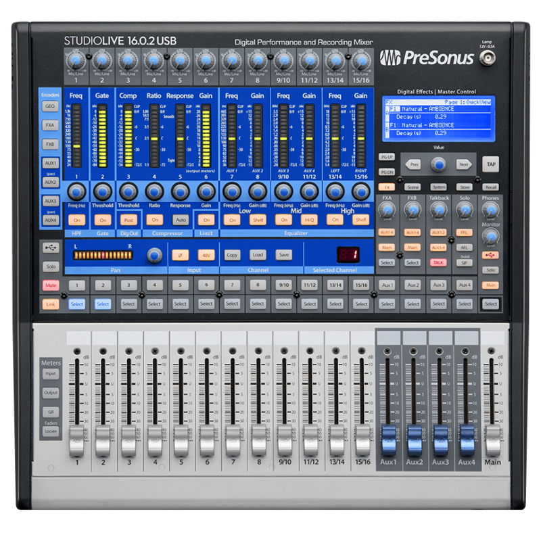Show Output meters
Screen dimensions: 541x541
(51, 393)
